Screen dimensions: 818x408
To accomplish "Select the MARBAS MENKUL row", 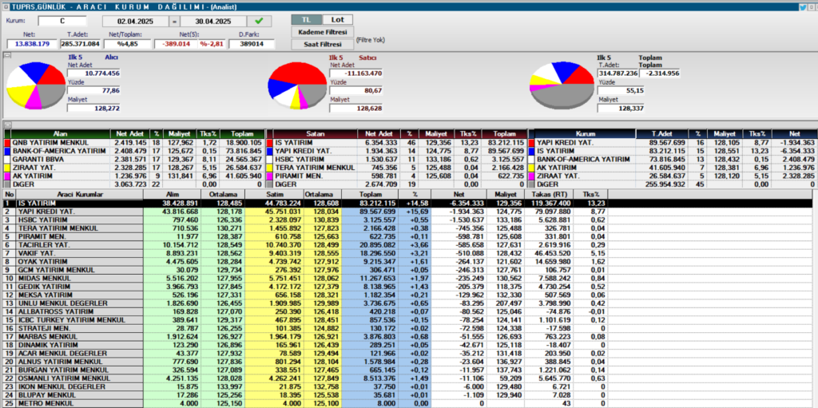I will tap(407, 336).
